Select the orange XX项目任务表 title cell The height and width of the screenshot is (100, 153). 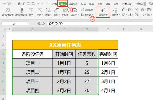pyautogui.click(x=65, y=45)
